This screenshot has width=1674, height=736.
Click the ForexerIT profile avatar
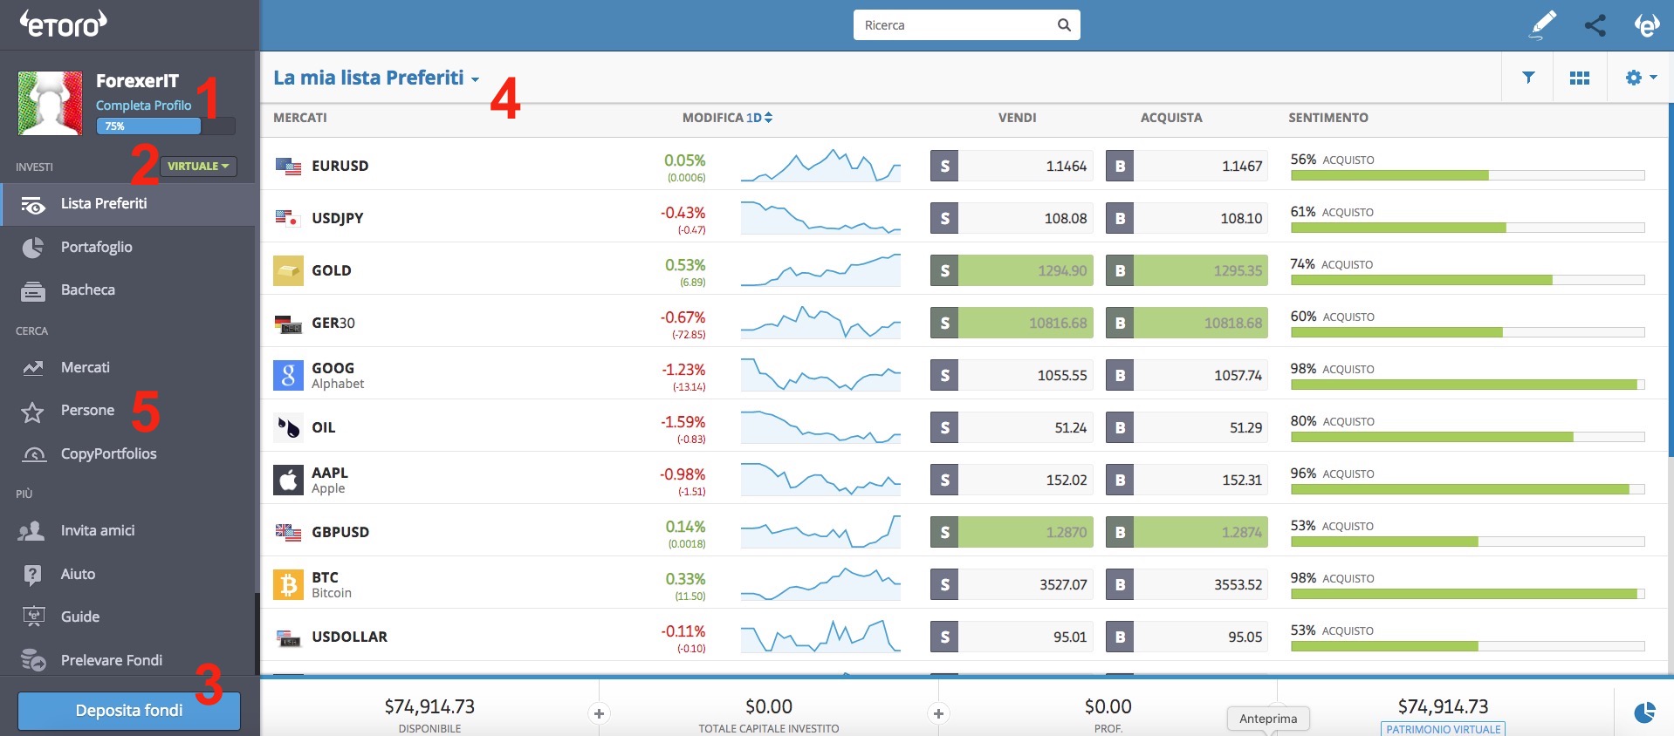(x=50, y=103)
